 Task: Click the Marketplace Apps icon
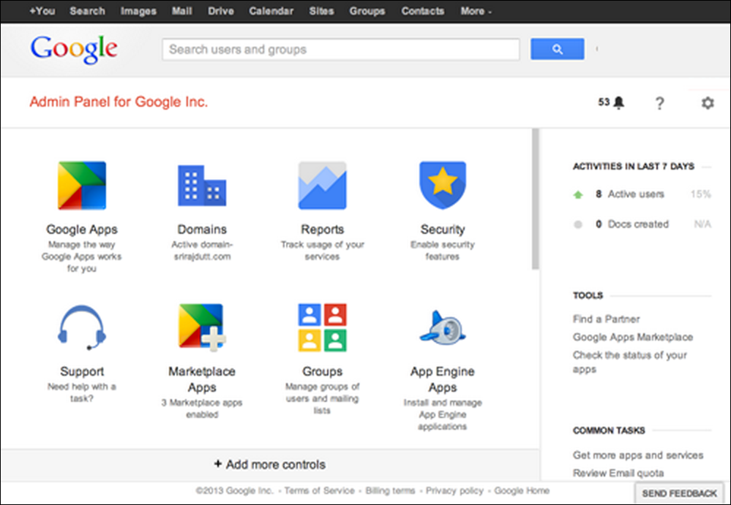pyautogui.click(x=202, y=328)
